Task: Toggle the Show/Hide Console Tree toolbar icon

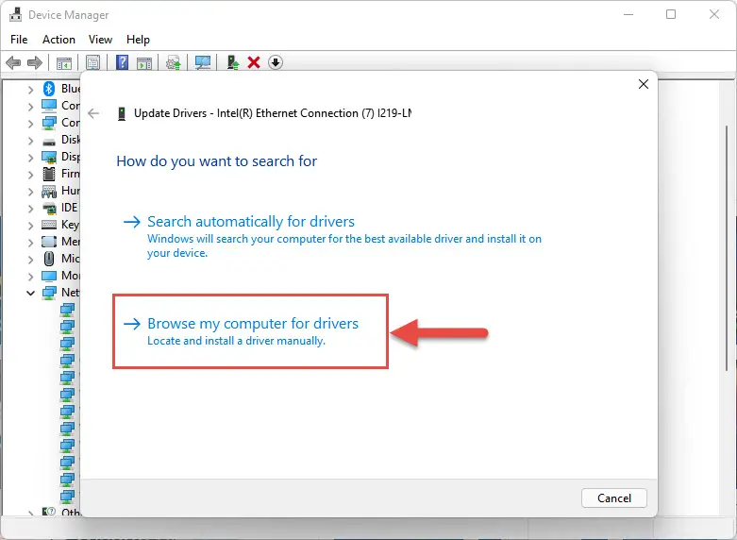Action: pyautogui.click(x=64, y=62)
